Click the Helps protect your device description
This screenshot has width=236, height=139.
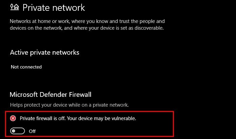pos(69,105)
